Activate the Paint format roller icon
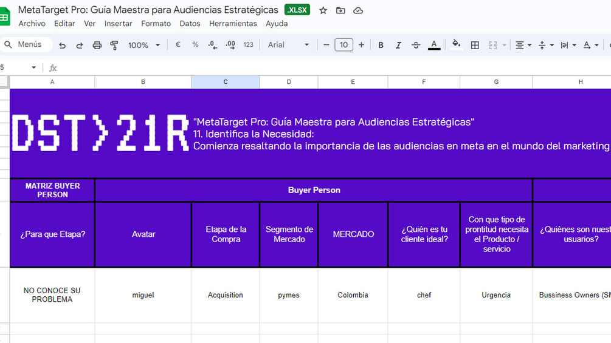611x343 pixels. coord(114,45)
